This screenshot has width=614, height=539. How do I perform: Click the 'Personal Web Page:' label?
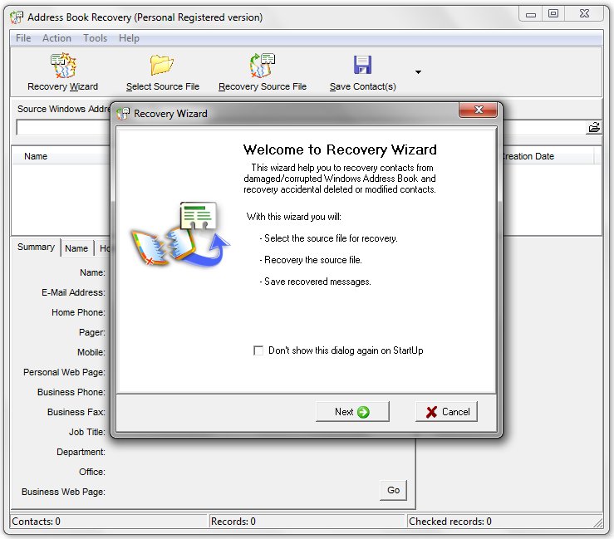tap(64, 372)
